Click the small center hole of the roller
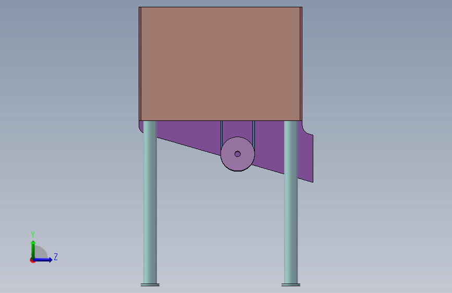The image size is (452, 293). click(x=238, y=154)
